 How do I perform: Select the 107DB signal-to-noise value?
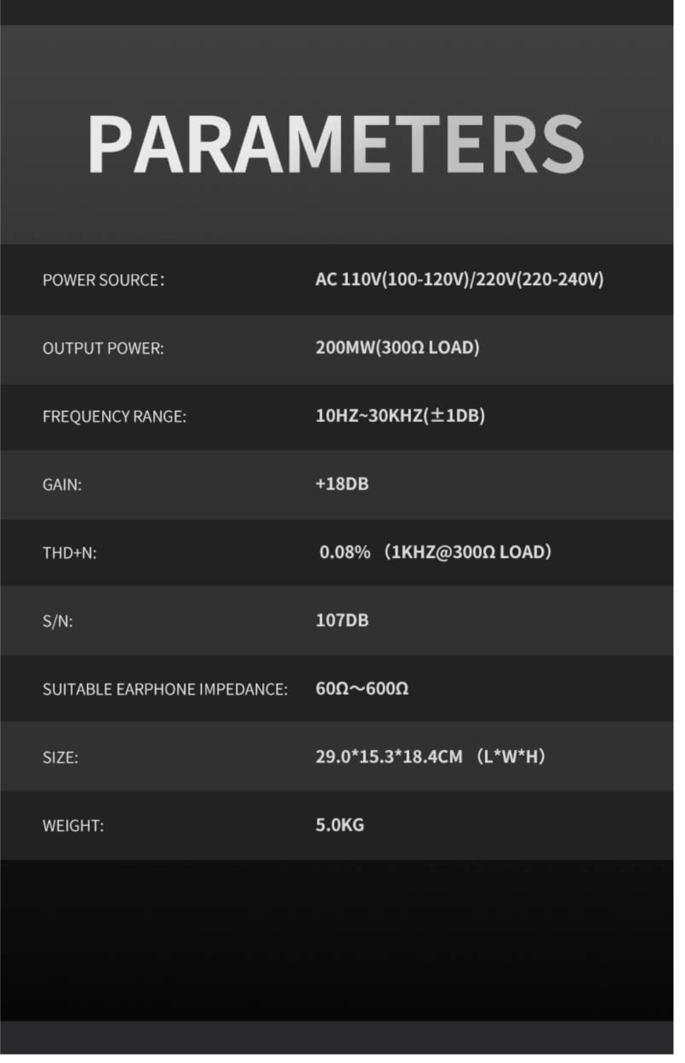click(x=342, y=621)
